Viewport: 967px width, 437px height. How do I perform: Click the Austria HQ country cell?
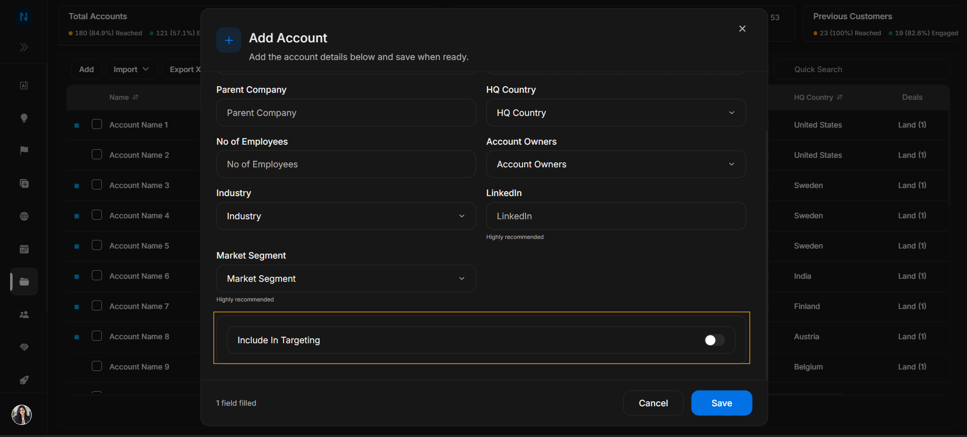(x=806, y=336)
